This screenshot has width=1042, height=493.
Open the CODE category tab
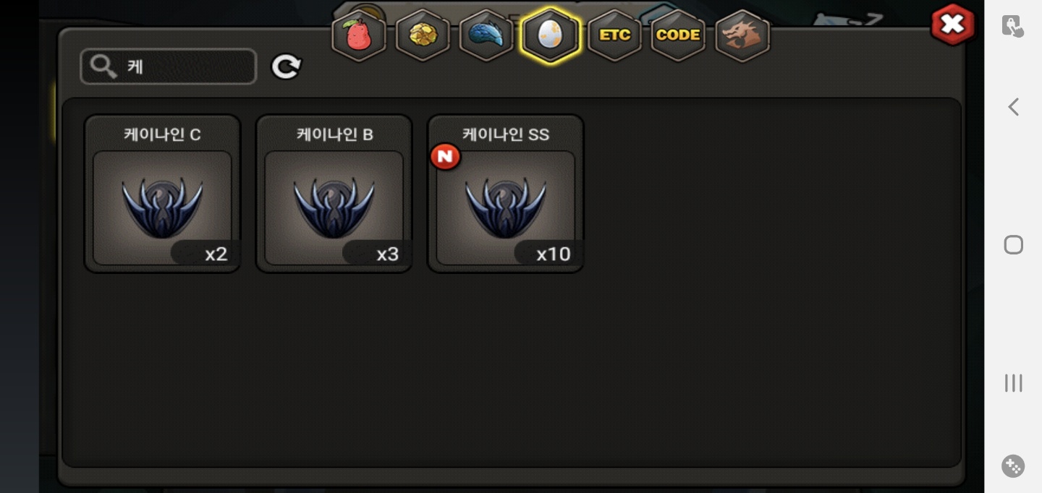point(678,35)
